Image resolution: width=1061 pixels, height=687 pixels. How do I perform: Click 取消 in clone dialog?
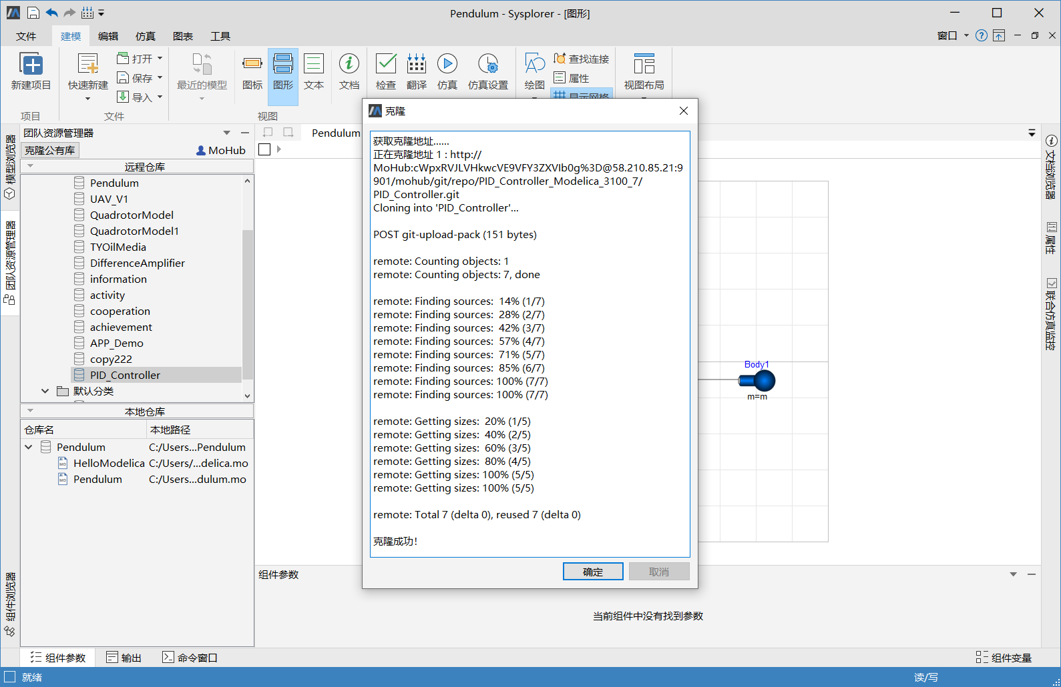click(659, 572)
